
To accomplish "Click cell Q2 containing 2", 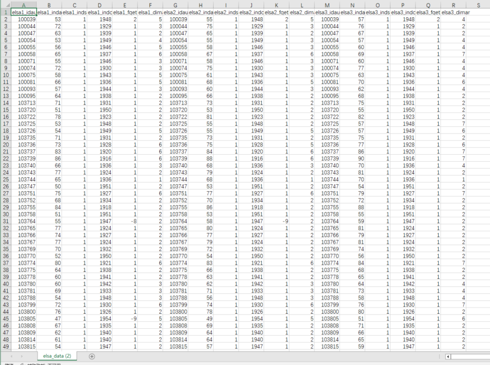I will (x=428, y=19).
